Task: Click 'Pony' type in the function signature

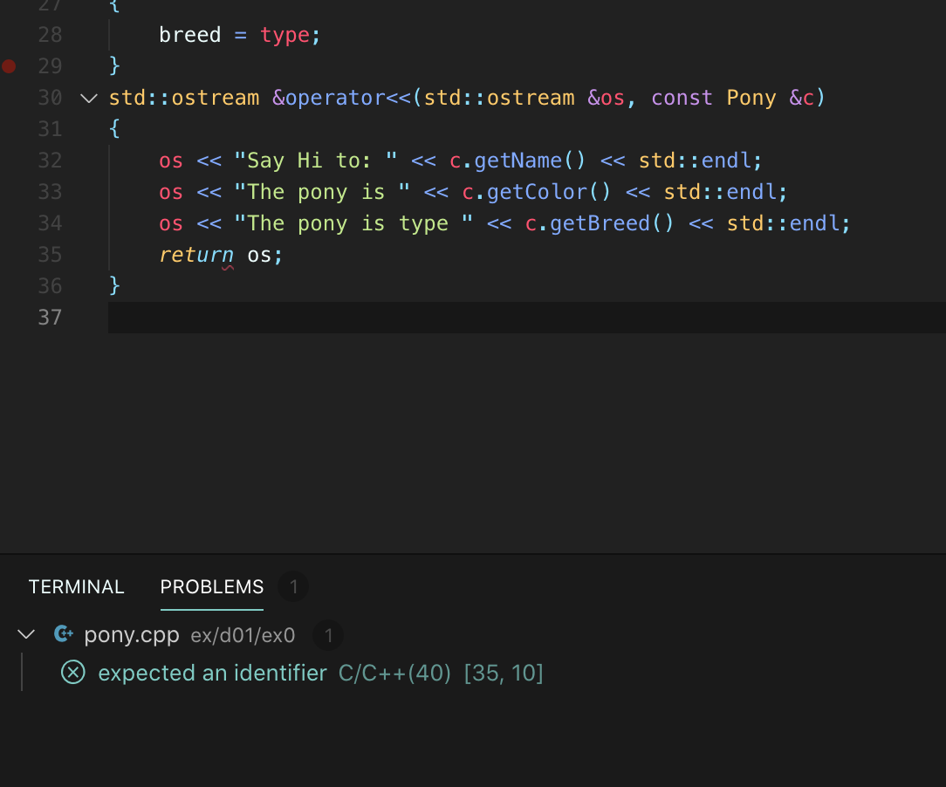Action: coord(751,98)
